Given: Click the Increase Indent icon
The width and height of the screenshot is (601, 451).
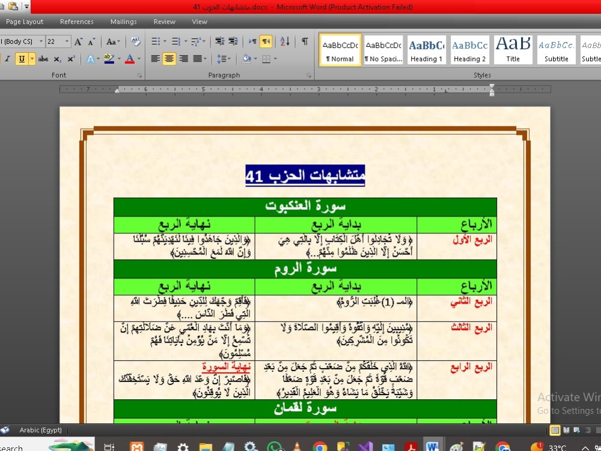Looking at the screenshot, I should (233, 41).
